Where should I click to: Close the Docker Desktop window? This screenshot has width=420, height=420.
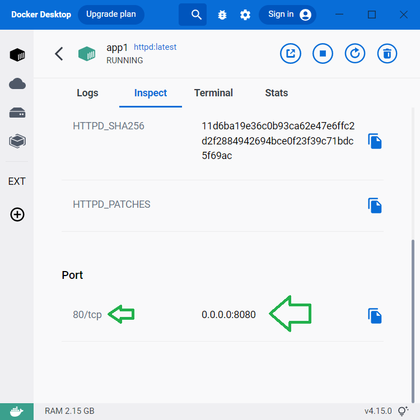[x=403, y=15]
